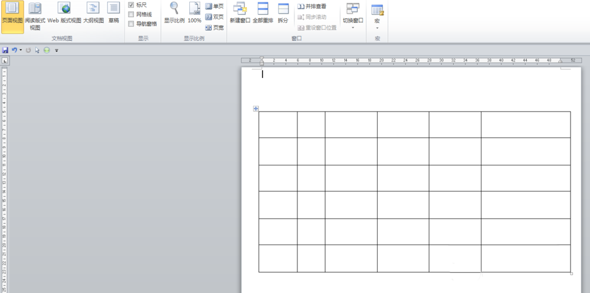590x293 pixels.
Task: Switch to Page Layout view (页面视图)
Action: (x=12, y=17)
